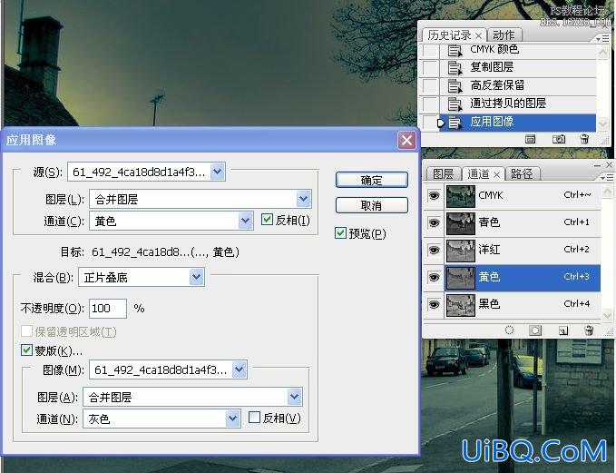616x473 pixels.
Task: Toggle visibility of 黑色 channel
Action: (434, 305)
